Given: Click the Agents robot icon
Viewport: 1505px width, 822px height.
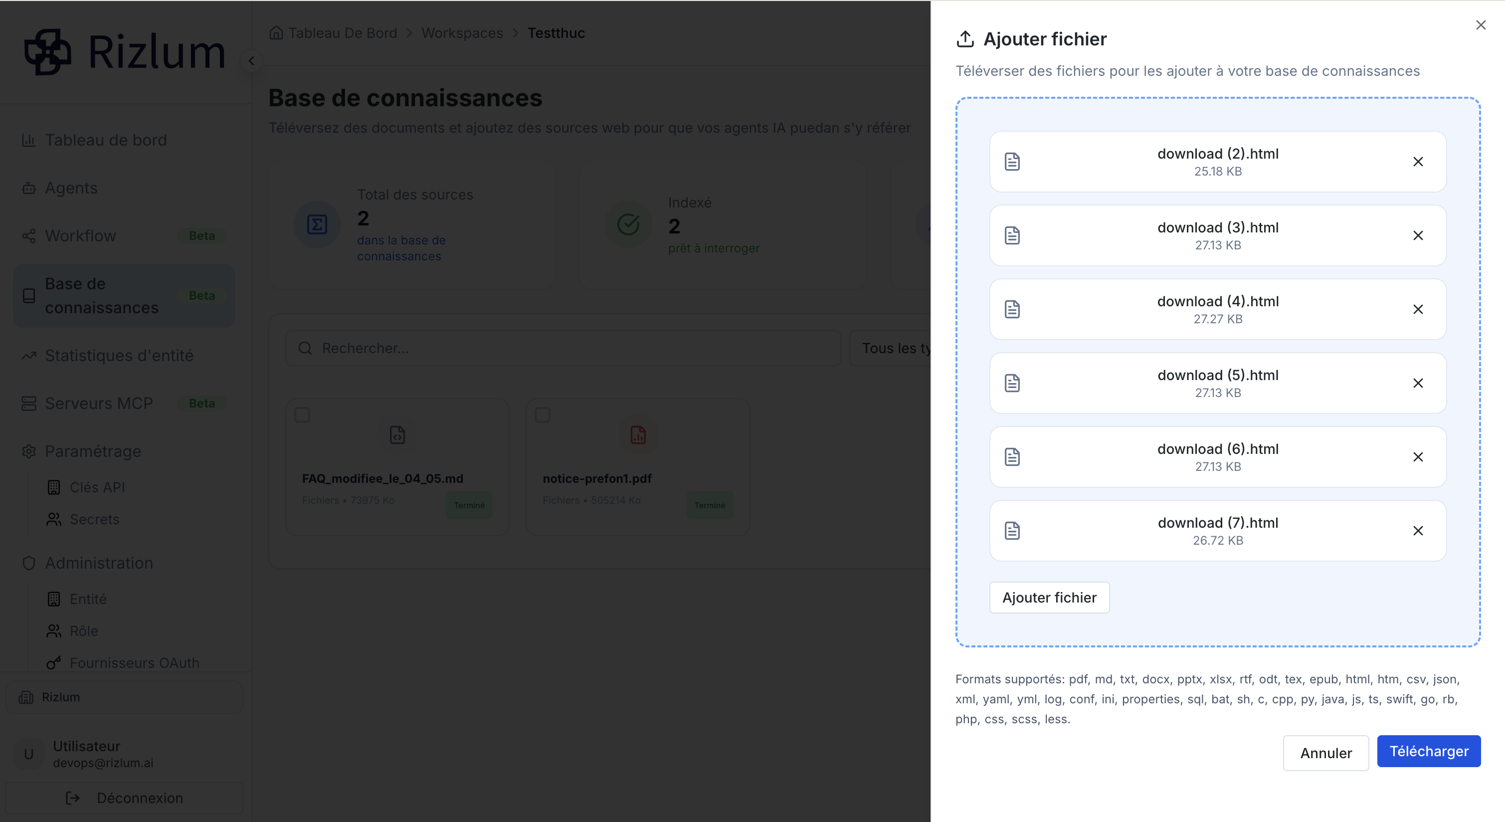Looking at the screenshot, I should coord(28,188).
